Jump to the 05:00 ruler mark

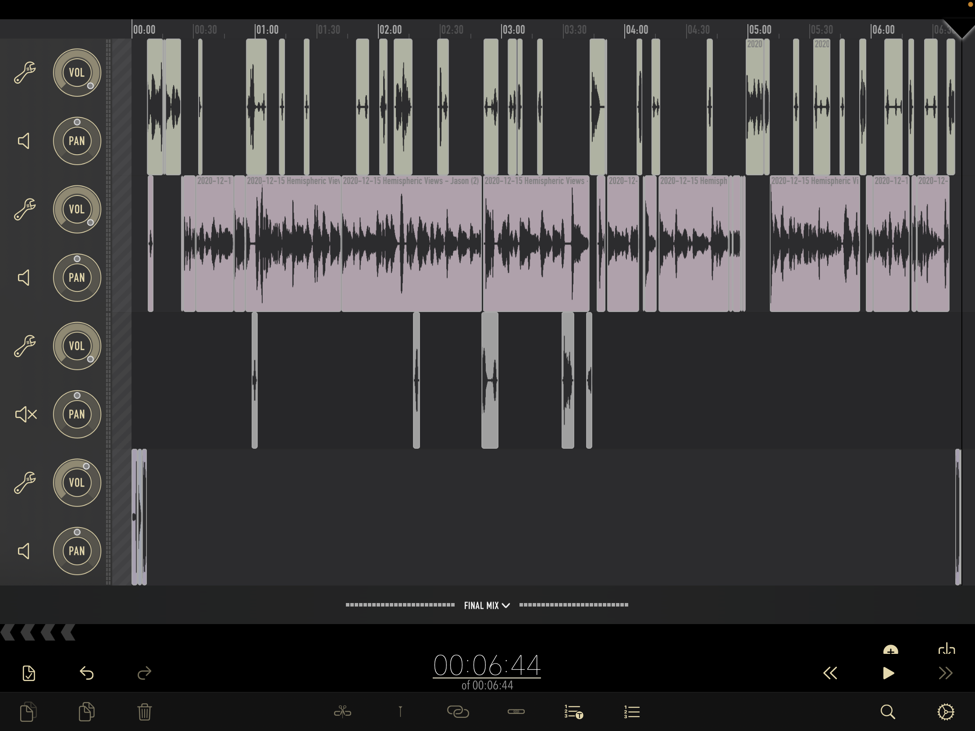760,30
